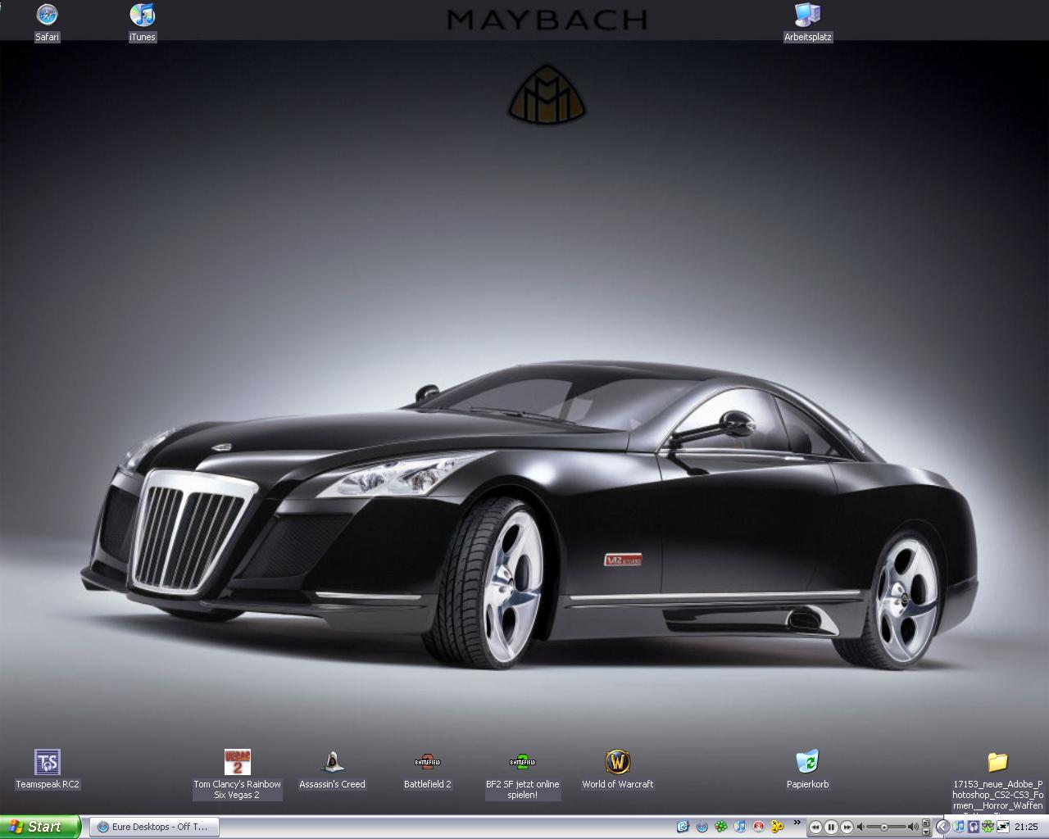
Task: Click the black-and-white system tray icon
Action: 1003,828
